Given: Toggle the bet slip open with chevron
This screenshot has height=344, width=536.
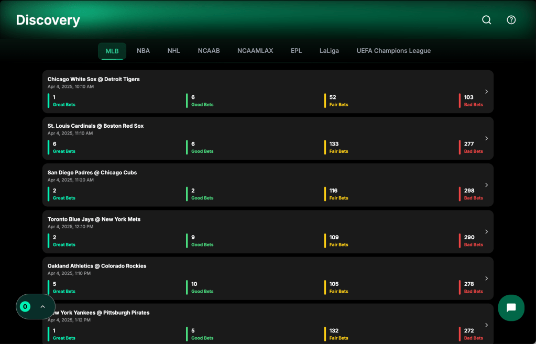Looking at the screenshot, I should (42, 306).
